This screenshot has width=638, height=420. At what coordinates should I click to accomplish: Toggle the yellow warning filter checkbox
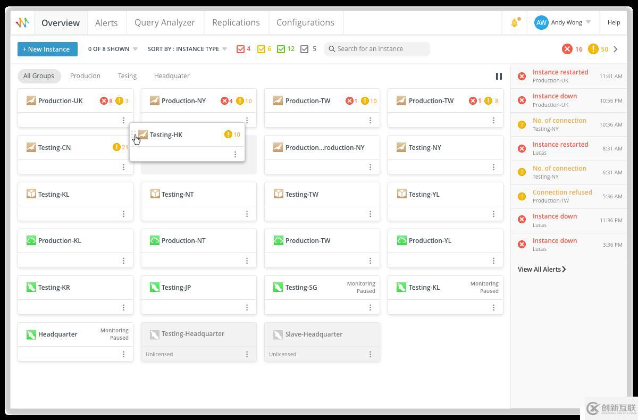(261, 49)
